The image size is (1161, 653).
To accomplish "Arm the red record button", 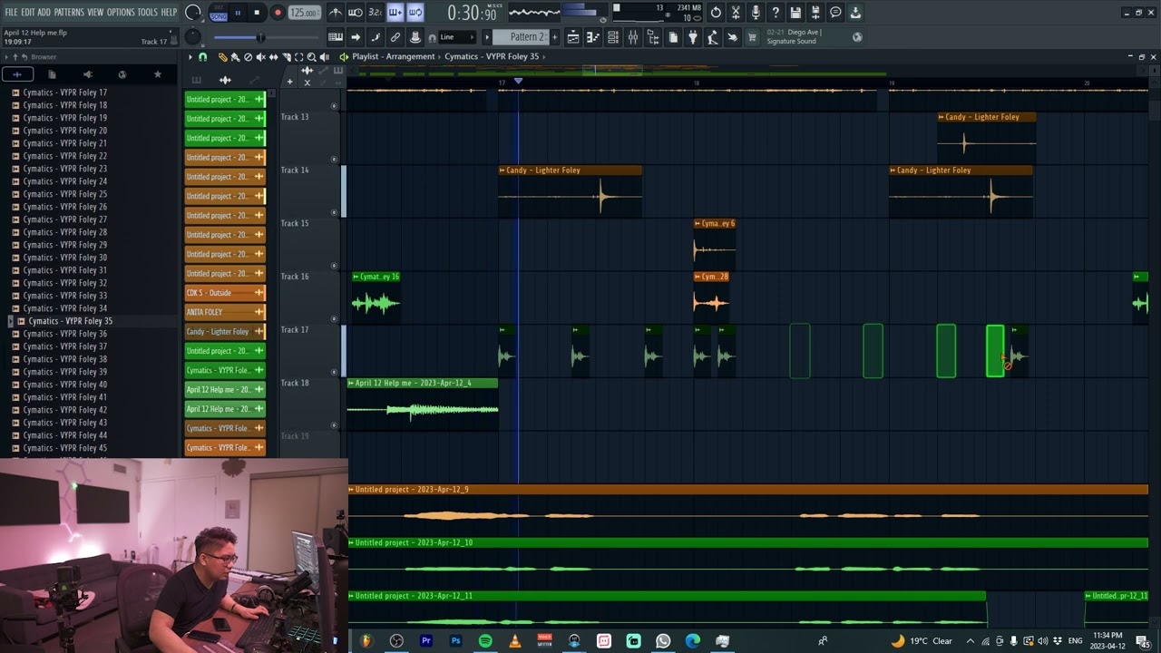I will click(278, 13).
